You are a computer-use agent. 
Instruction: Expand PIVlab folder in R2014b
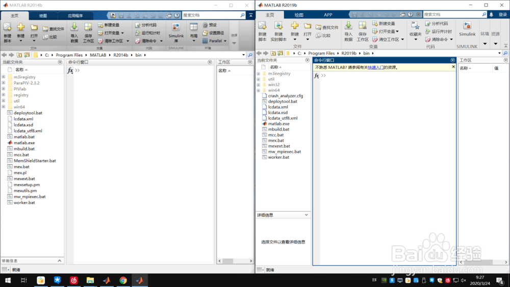click(x=4, y=89)
